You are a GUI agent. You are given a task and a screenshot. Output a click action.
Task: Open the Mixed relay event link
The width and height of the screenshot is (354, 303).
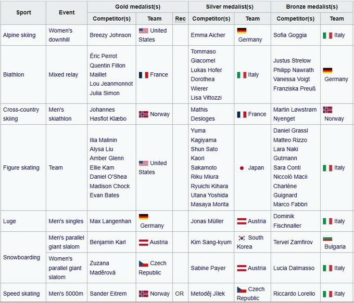click(64, 75)
